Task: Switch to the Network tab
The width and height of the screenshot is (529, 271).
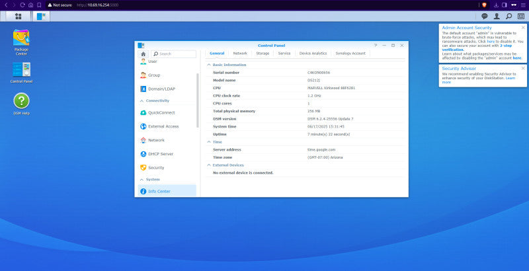Action: pos(240,54)
